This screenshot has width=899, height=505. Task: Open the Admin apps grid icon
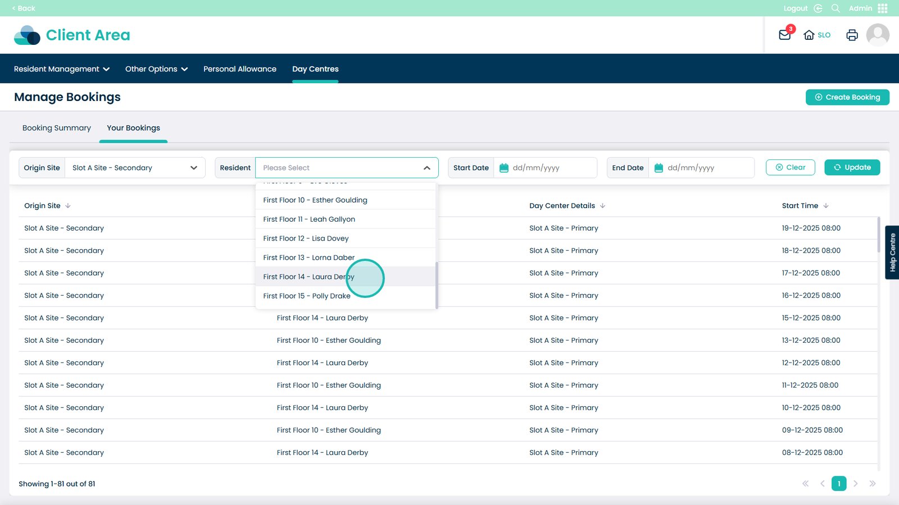pos(883,8)
